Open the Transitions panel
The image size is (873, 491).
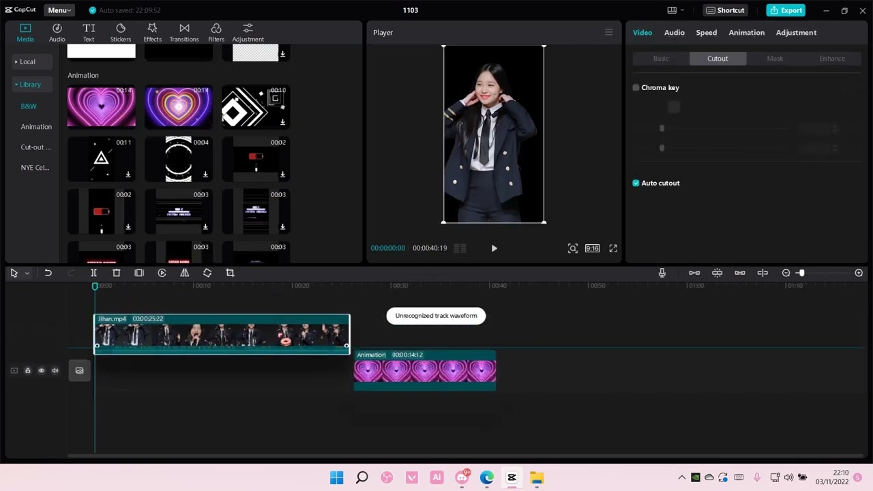pyautogui.click(x=184, y=32)
